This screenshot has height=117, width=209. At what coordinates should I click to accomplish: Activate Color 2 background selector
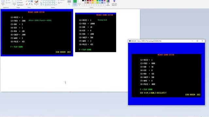point(79,3)
